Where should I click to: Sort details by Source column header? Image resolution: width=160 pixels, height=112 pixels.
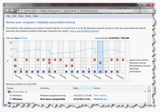click(x=23, y=88)
